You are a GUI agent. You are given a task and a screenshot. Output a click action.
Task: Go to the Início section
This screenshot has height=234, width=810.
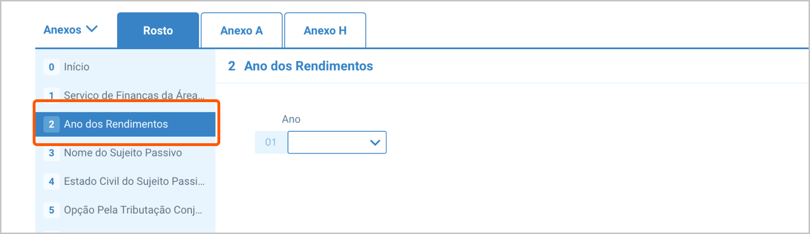pyautogui.click(x=77, y=67)
